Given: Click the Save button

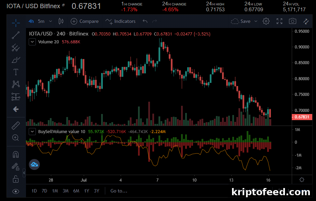Looking at the screenshot, I should point(241,21).
